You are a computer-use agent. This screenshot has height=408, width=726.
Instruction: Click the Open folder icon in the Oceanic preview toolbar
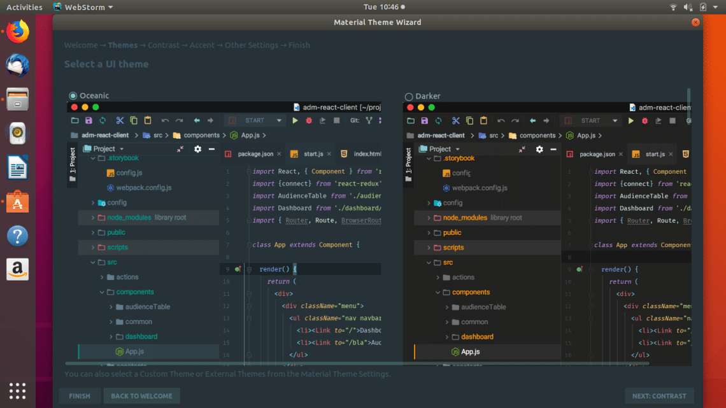pos(75,120)
